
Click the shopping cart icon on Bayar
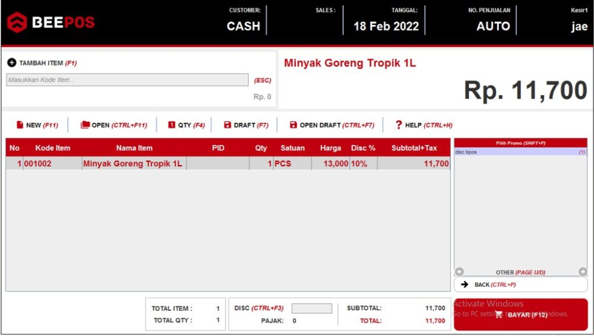[x=498, y=315]
